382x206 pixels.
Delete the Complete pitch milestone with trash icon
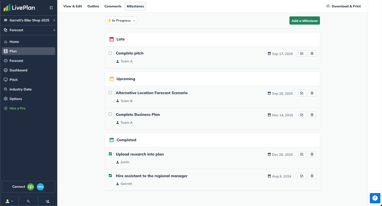(312, 53)
